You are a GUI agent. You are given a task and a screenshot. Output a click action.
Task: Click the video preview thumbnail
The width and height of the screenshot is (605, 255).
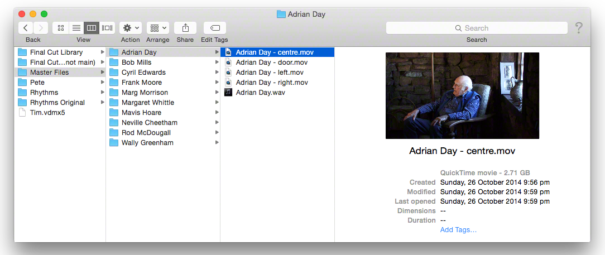(x=462, y=95)
